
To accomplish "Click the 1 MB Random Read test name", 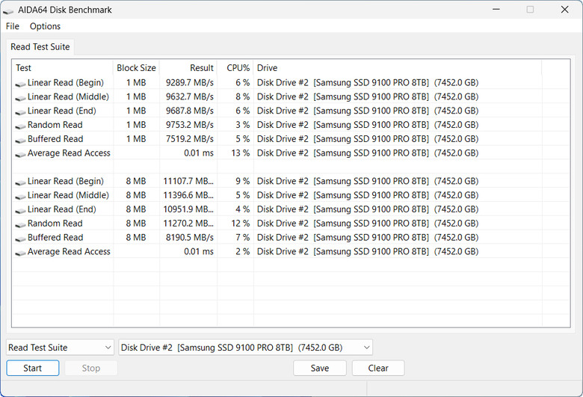I will coord(55,125).
